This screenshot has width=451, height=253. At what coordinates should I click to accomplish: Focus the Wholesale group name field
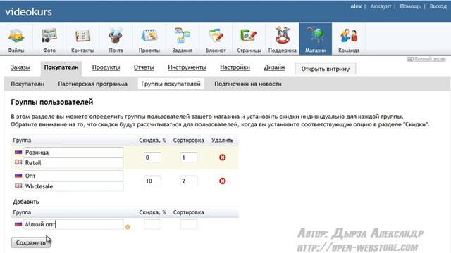(x=73, y=186)
